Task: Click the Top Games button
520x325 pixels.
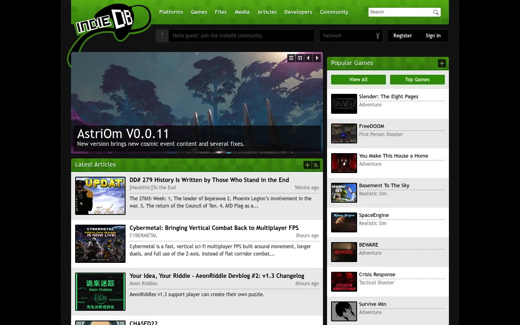Action: pos(417,80)
